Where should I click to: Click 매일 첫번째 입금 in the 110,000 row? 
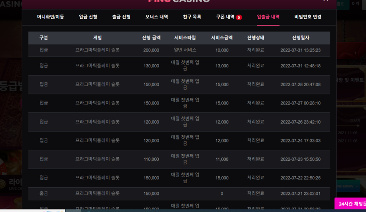[x=185, y=159]
